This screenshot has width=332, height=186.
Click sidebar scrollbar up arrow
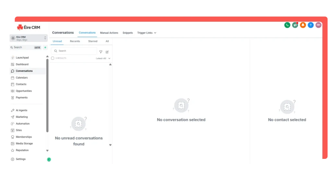pos(47,57)
